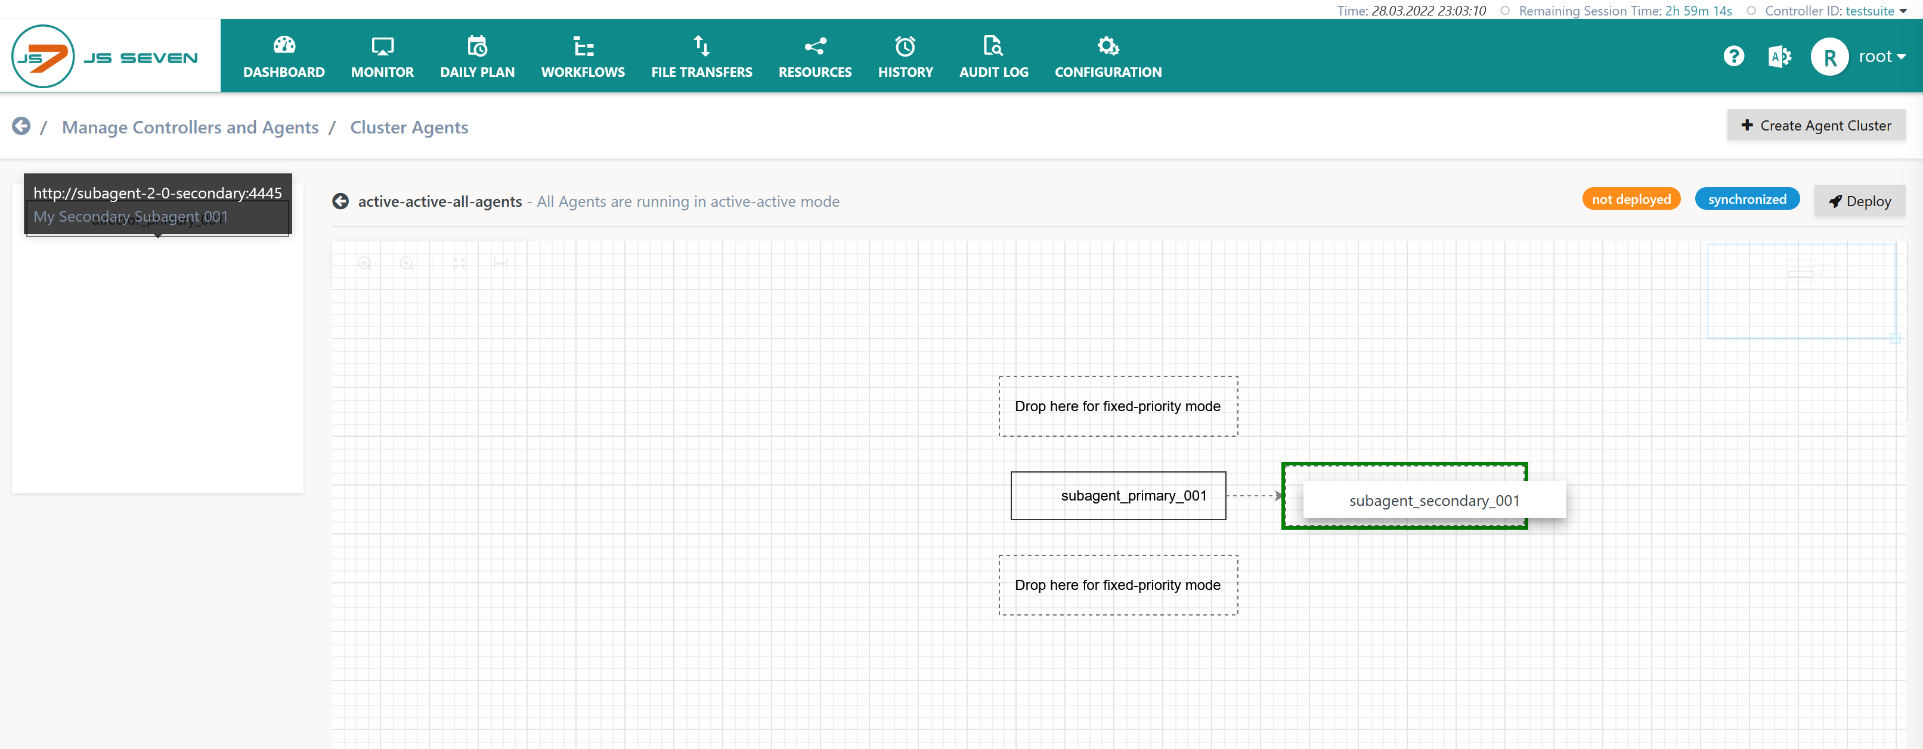Screen dimensions: 1923x749
Task: Open the Audit Log
Action: (x=993, y=57)
